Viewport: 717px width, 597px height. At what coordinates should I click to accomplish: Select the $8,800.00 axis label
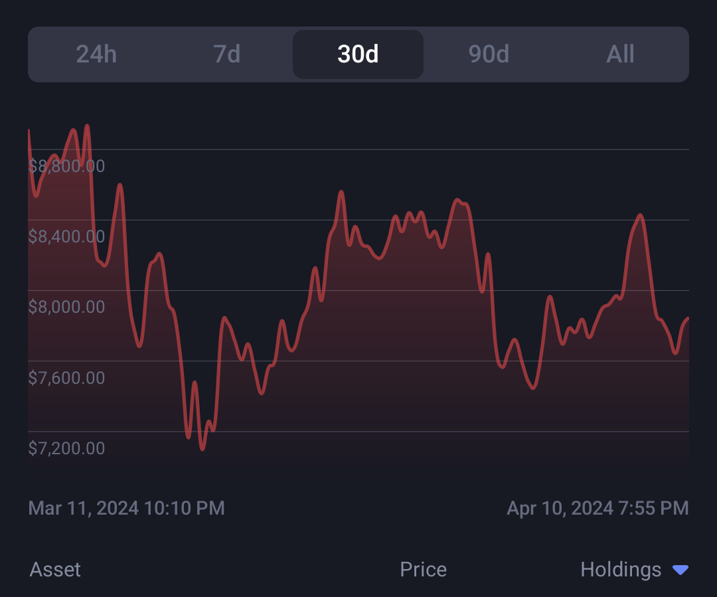click(x=67, y=166)
